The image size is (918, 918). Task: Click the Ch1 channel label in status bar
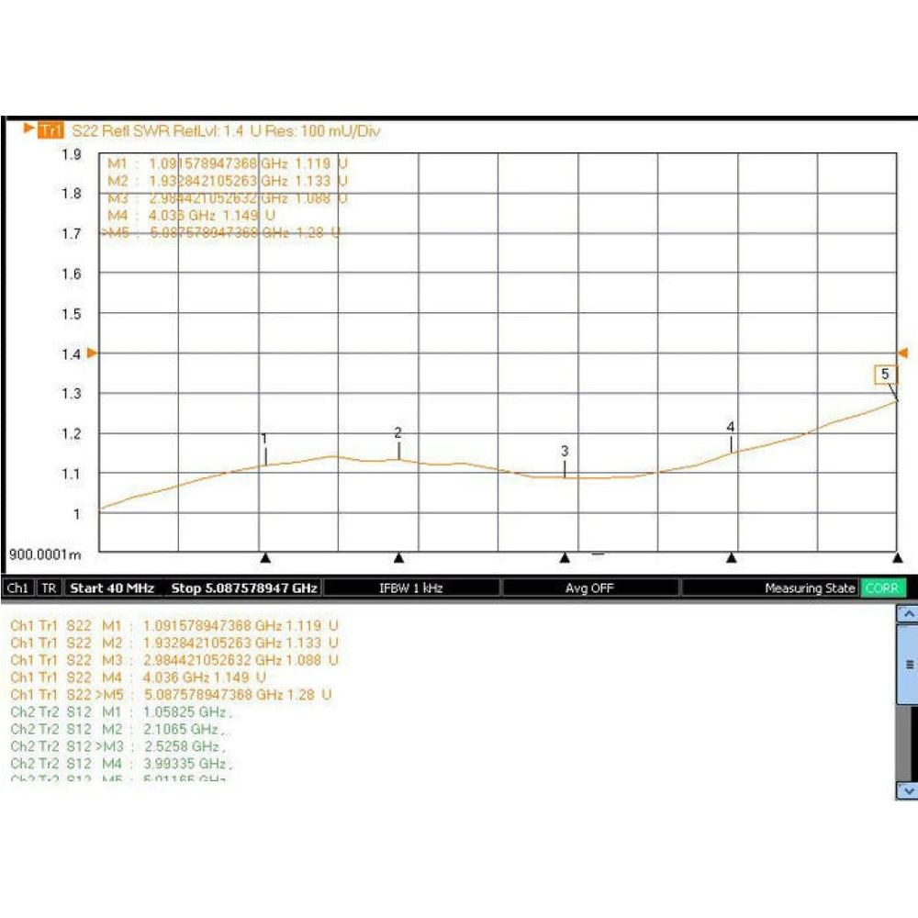point(17,588)
